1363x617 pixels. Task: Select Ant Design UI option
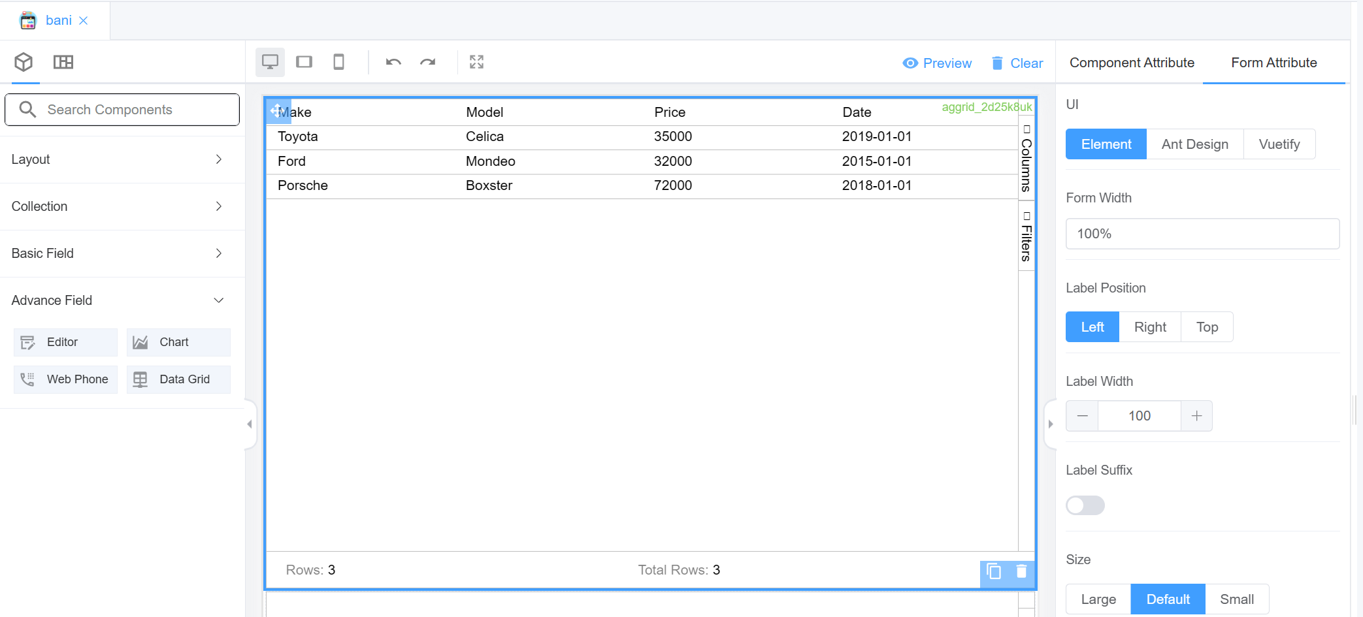(1194, 144)
